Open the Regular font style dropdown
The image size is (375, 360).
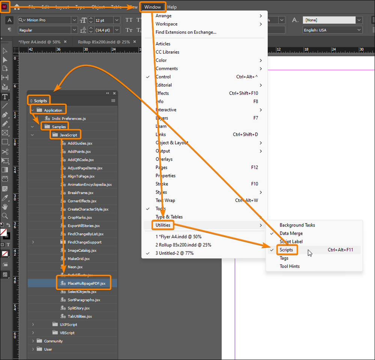pos(74,30)
